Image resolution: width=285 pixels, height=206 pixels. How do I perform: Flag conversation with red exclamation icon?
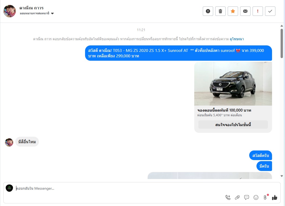(x=258, y=11)
